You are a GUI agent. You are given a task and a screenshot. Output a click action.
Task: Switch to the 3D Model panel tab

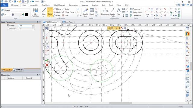18,70
